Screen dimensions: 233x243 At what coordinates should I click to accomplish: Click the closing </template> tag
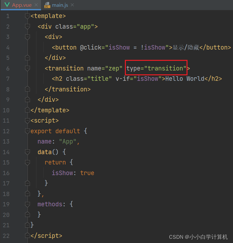[50, 110]
